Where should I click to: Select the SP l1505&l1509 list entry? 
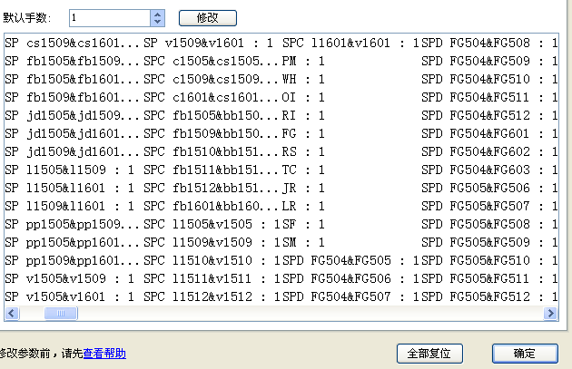68,170
